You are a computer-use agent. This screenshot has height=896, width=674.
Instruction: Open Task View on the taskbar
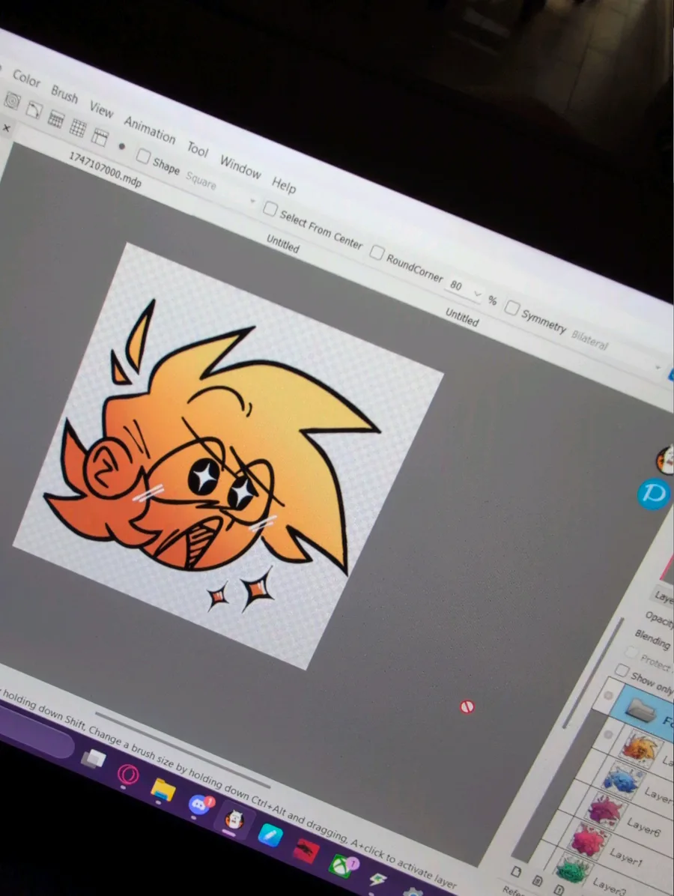pyautogui.click(x=94, y=758)
